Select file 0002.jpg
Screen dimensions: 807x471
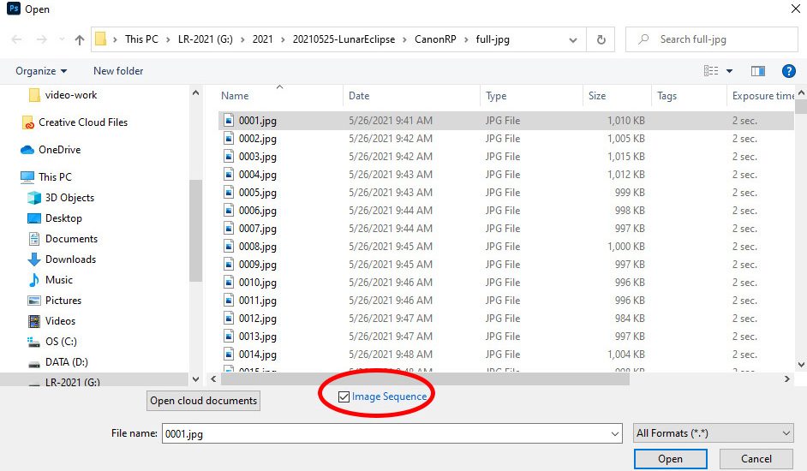(505, 139)
